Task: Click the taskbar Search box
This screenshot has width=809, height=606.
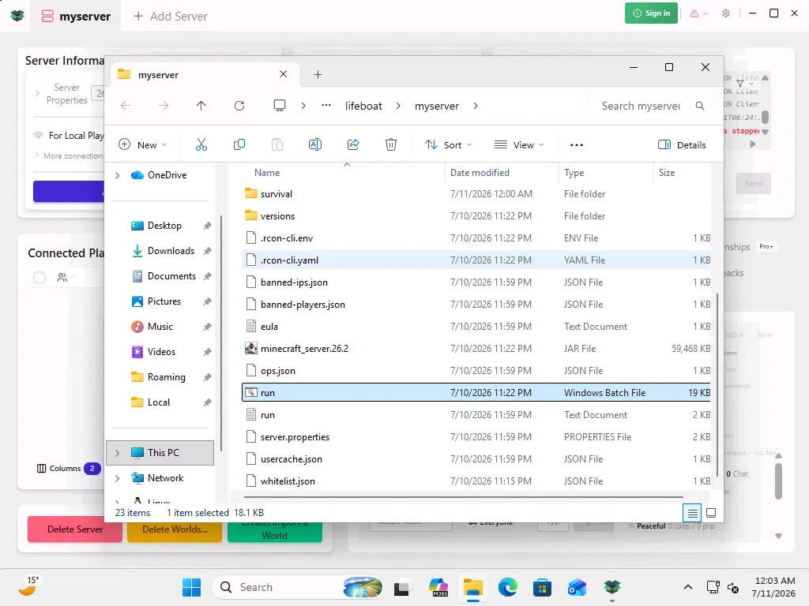Action: pos(298,587)
